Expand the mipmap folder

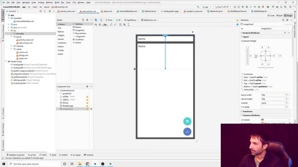[11, 46]
